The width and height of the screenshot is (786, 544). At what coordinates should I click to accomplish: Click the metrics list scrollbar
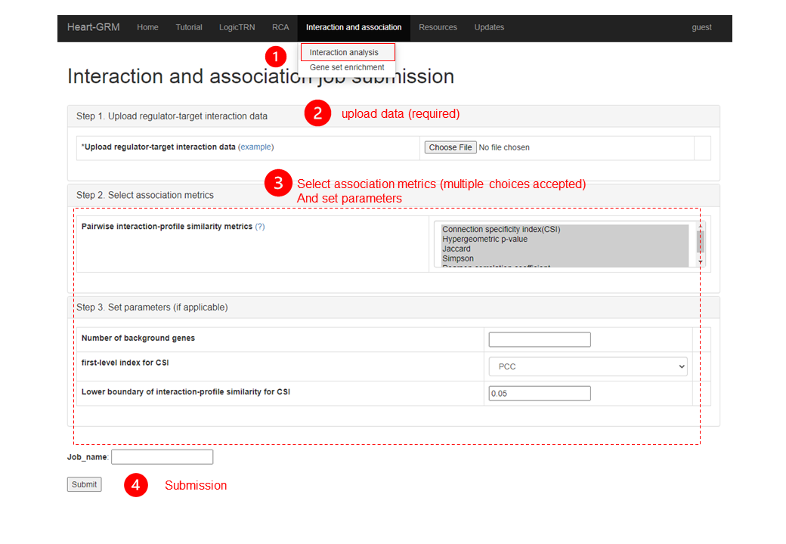click(701, 242)
